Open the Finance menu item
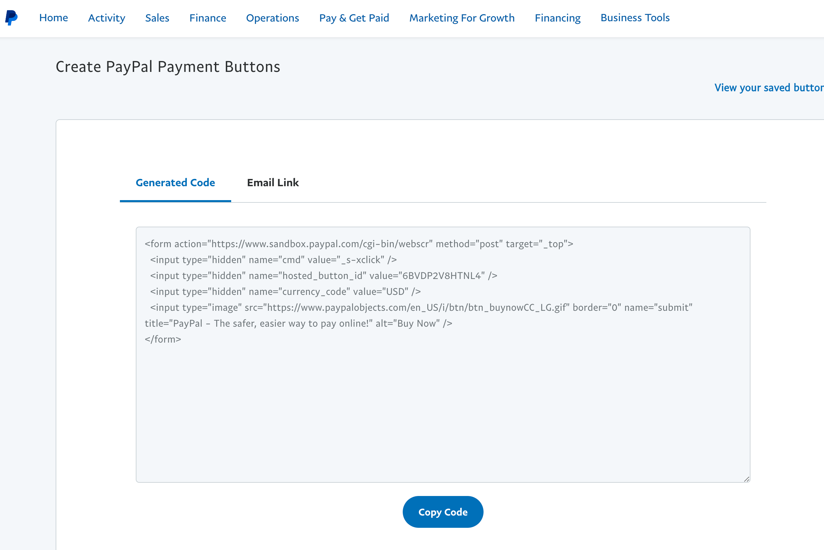 (207, 18)
